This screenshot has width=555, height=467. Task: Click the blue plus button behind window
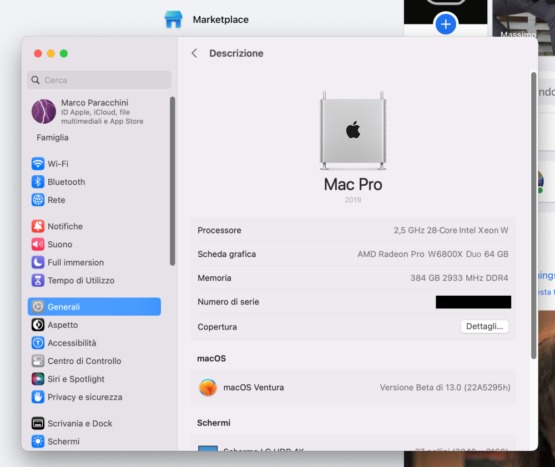[446, 24]
